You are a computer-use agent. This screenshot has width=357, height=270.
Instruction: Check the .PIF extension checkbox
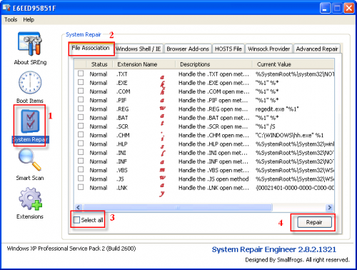point(81,99)
